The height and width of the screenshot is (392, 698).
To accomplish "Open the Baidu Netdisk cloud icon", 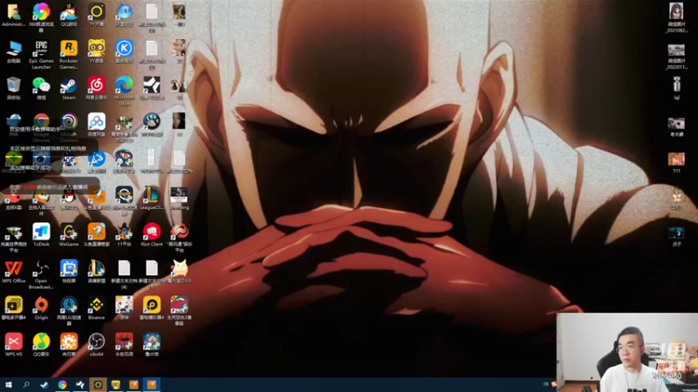I will pos(96,125).
